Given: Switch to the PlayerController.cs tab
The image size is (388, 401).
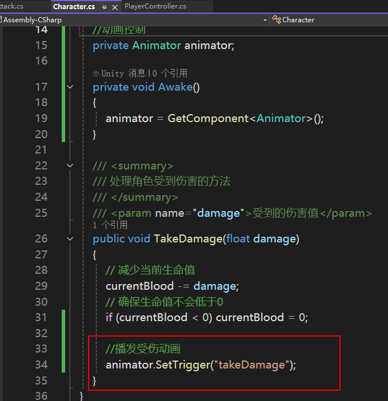Looking at the screenshot, I should point(155,6).
